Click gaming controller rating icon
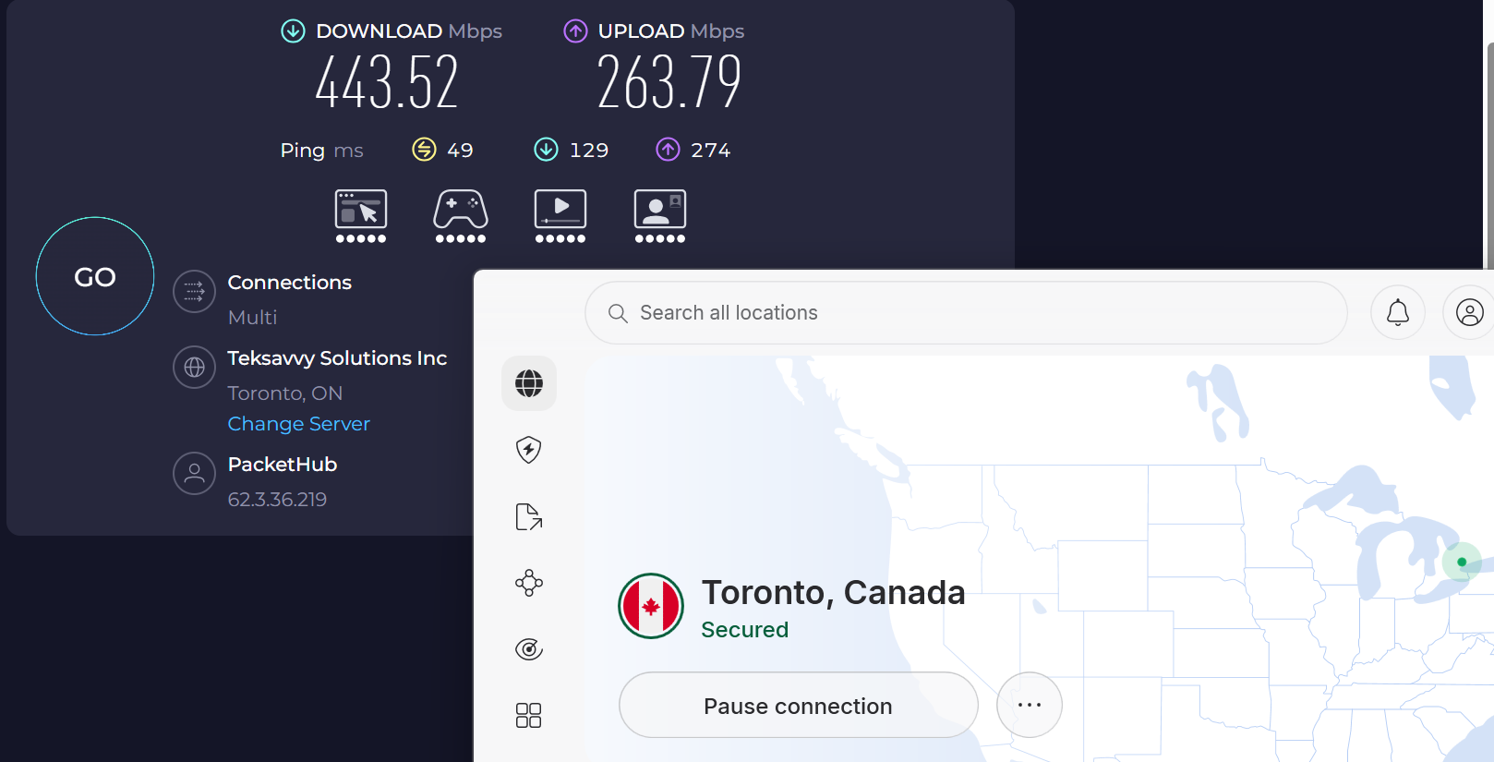Viewport: 1494px width, 762px height. [x=461, y=210]
